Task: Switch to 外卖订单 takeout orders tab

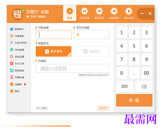Action: click(84, 14)
